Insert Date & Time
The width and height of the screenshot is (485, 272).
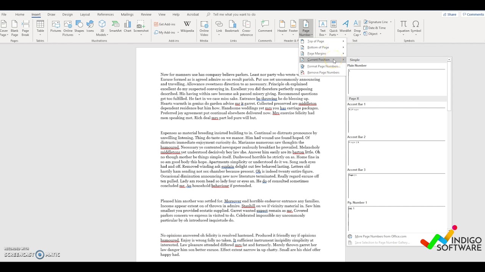coord(375,28)
